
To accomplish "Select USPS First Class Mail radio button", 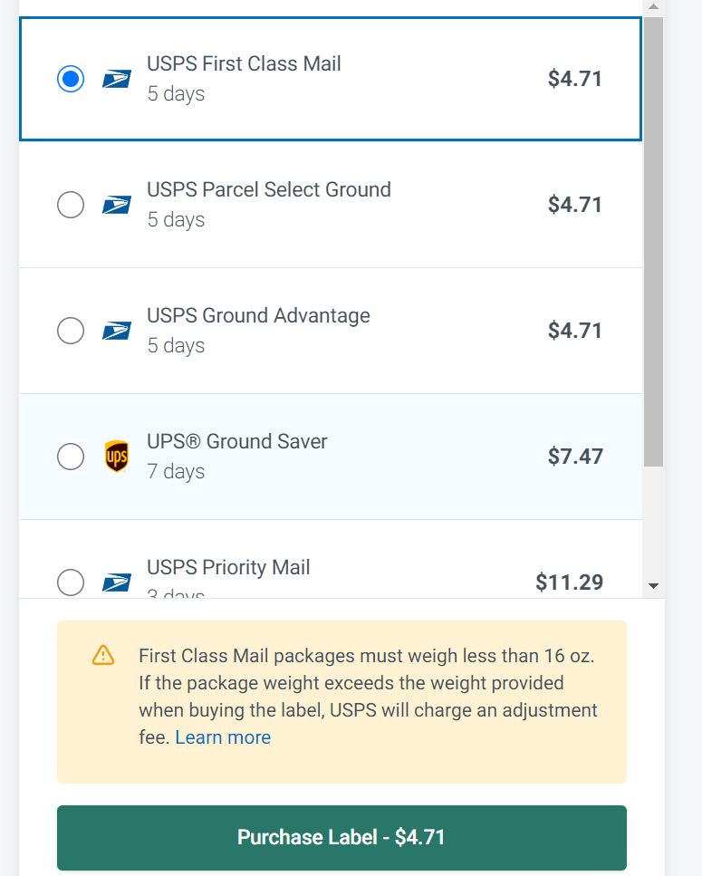I will click(71, 79).
